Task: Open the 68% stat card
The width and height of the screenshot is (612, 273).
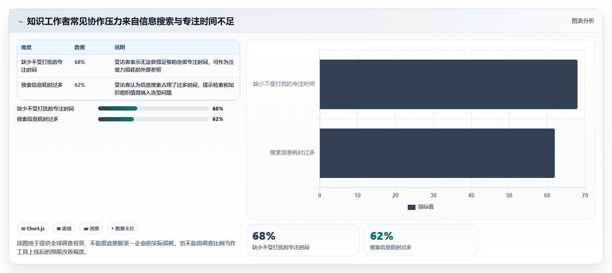Action: [303, 240]
